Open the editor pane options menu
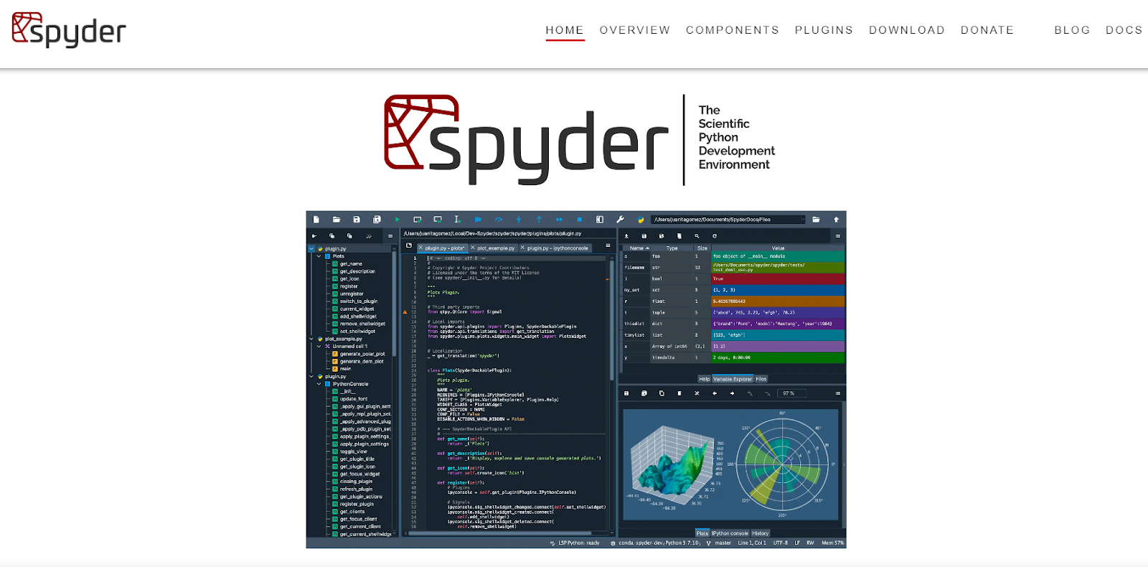1148x567 pixels. [608, 246]
